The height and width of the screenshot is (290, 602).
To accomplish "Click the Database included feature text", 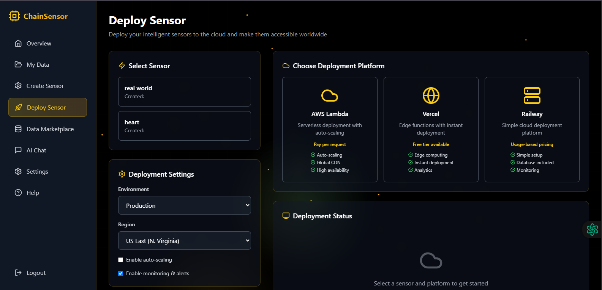I will tap(535, 162).
